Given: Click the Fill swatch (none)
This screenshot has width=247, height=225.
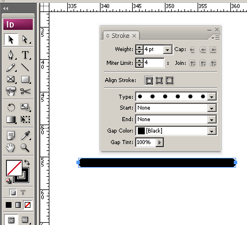Looking at the screenshot, I should click(14, 168).
